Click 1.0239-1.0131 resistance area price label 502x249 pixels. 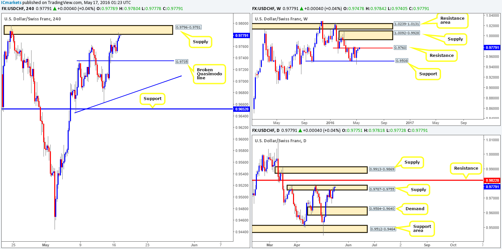[407, 24]
